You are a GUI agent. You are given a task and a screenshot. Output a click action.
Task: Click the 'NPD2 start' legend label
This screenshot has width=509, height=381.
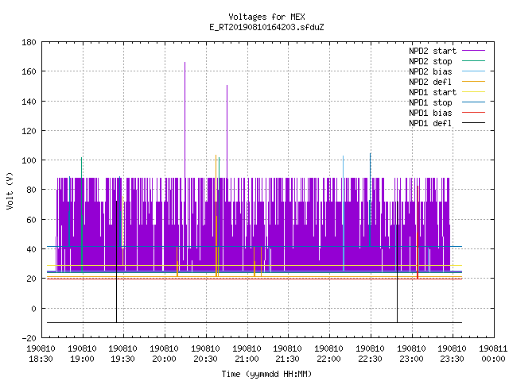(433, 51)
